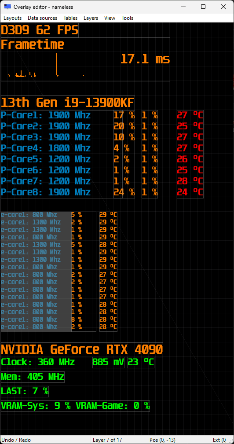Select the 885 mV voltage layer
This screenshot has height=444, width=234.
tap(108, 363)
